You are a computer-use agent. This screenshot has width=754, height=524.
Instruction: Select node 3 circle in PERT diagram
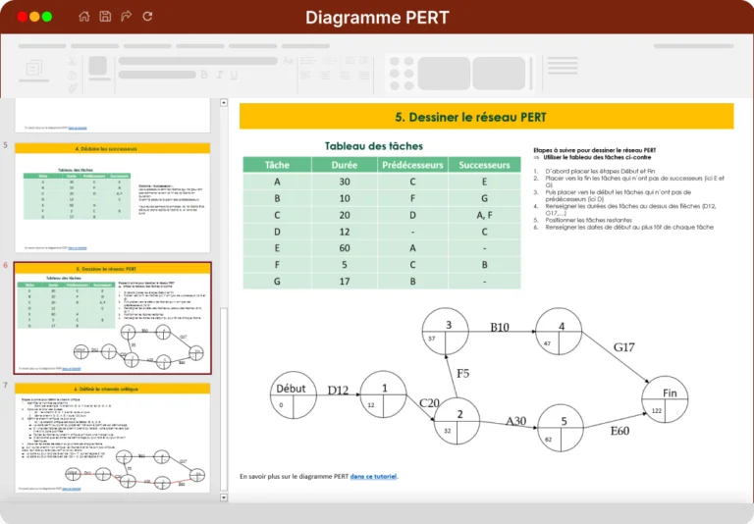(x=446, y=332)
